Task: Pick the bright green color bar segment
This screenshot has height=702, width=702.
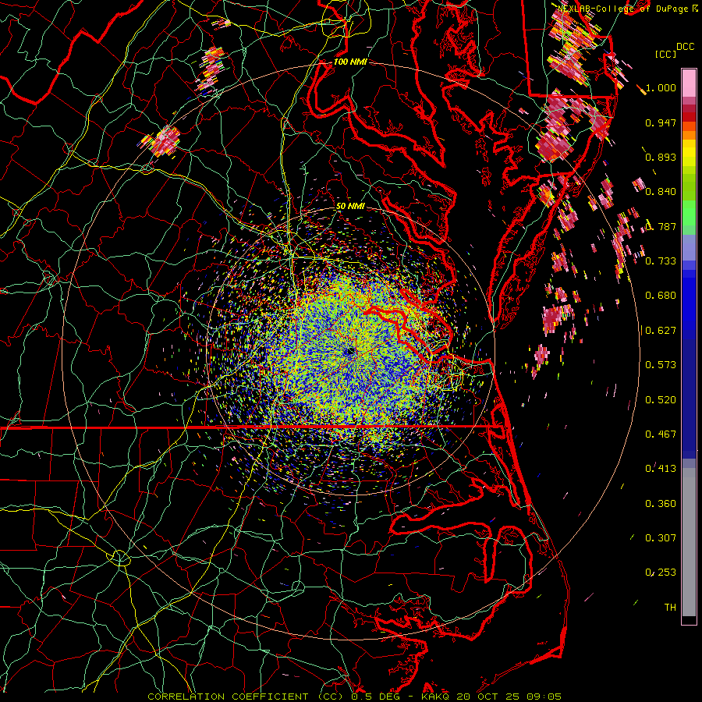Action: [x=689, y=213]
